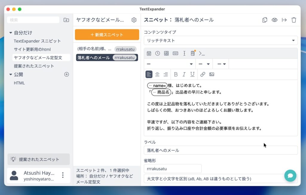The height and width of the screenshot is (195, 306).
Task: Insert an image using the picture icon
Action: pos(212,74)
